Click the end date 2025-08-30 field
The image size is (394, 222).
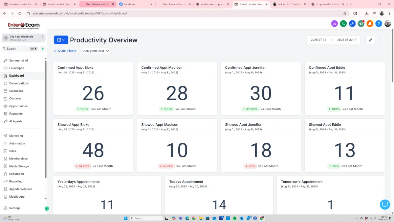coord(345,40)
